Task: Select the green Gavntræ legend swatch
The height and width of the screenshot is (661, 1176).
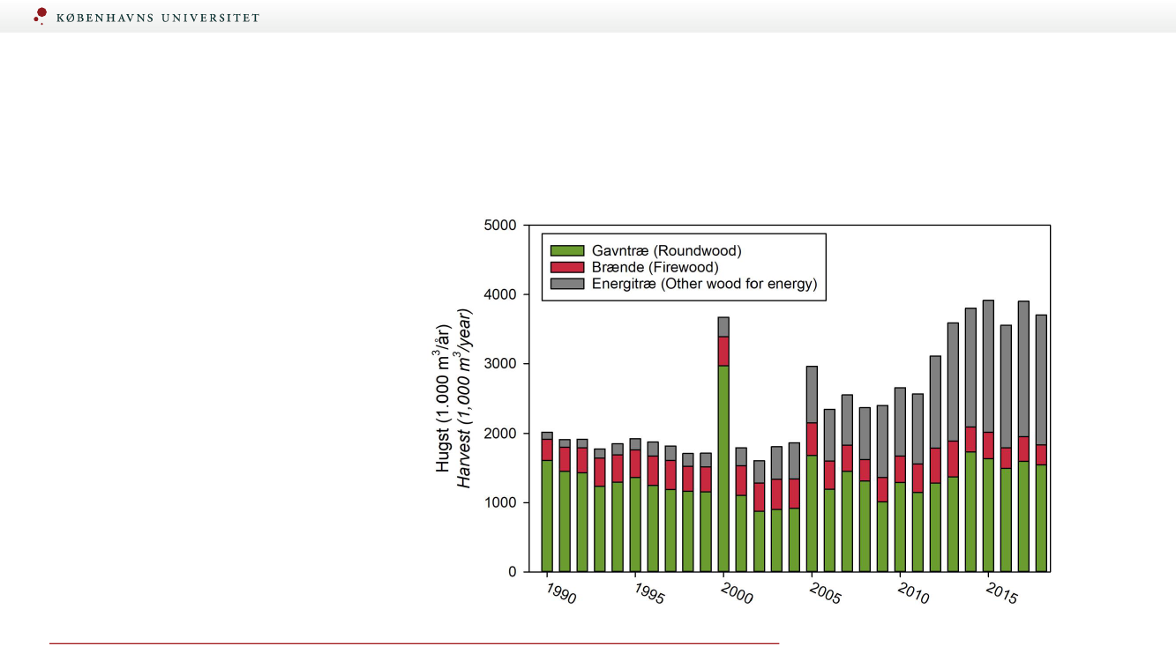Action: [x=567, y=251]
